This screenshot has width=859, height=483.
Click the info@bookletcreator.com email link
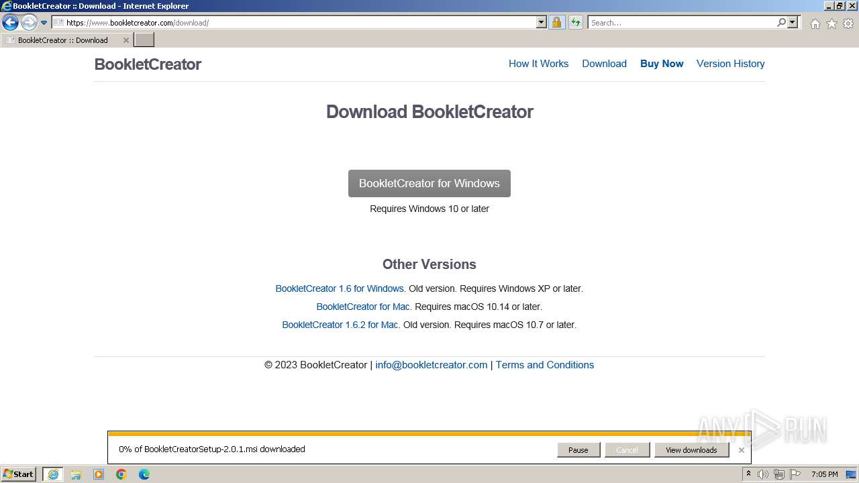432,365
